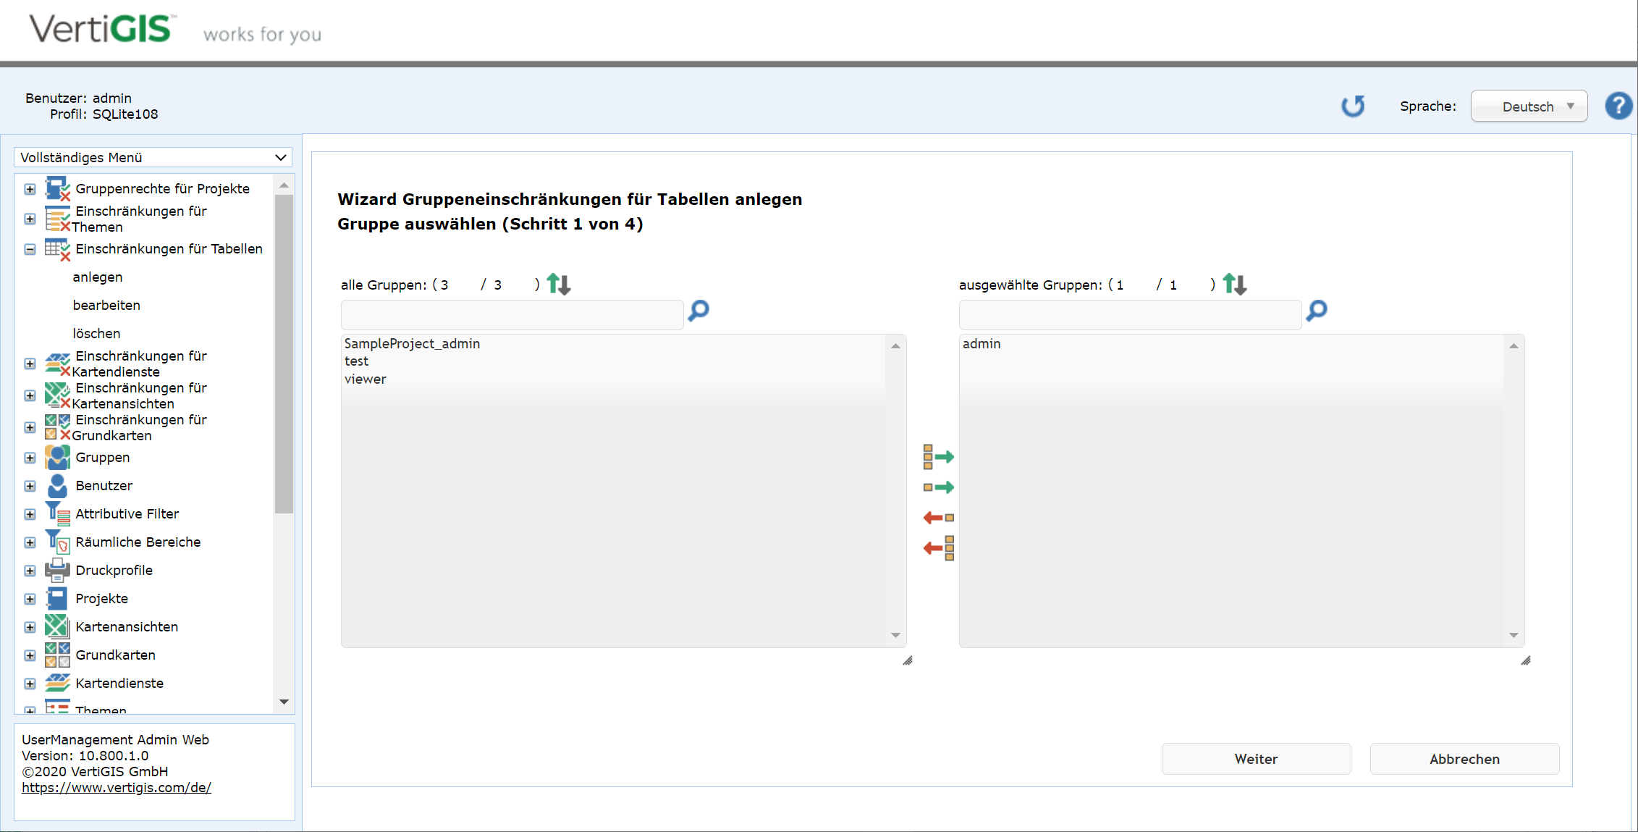Image resolution: width=1638 pixels, height=832 pixels.
Task: Select löschen under Einschränkungen für Tabellen
Action: [x=96, y=333]
